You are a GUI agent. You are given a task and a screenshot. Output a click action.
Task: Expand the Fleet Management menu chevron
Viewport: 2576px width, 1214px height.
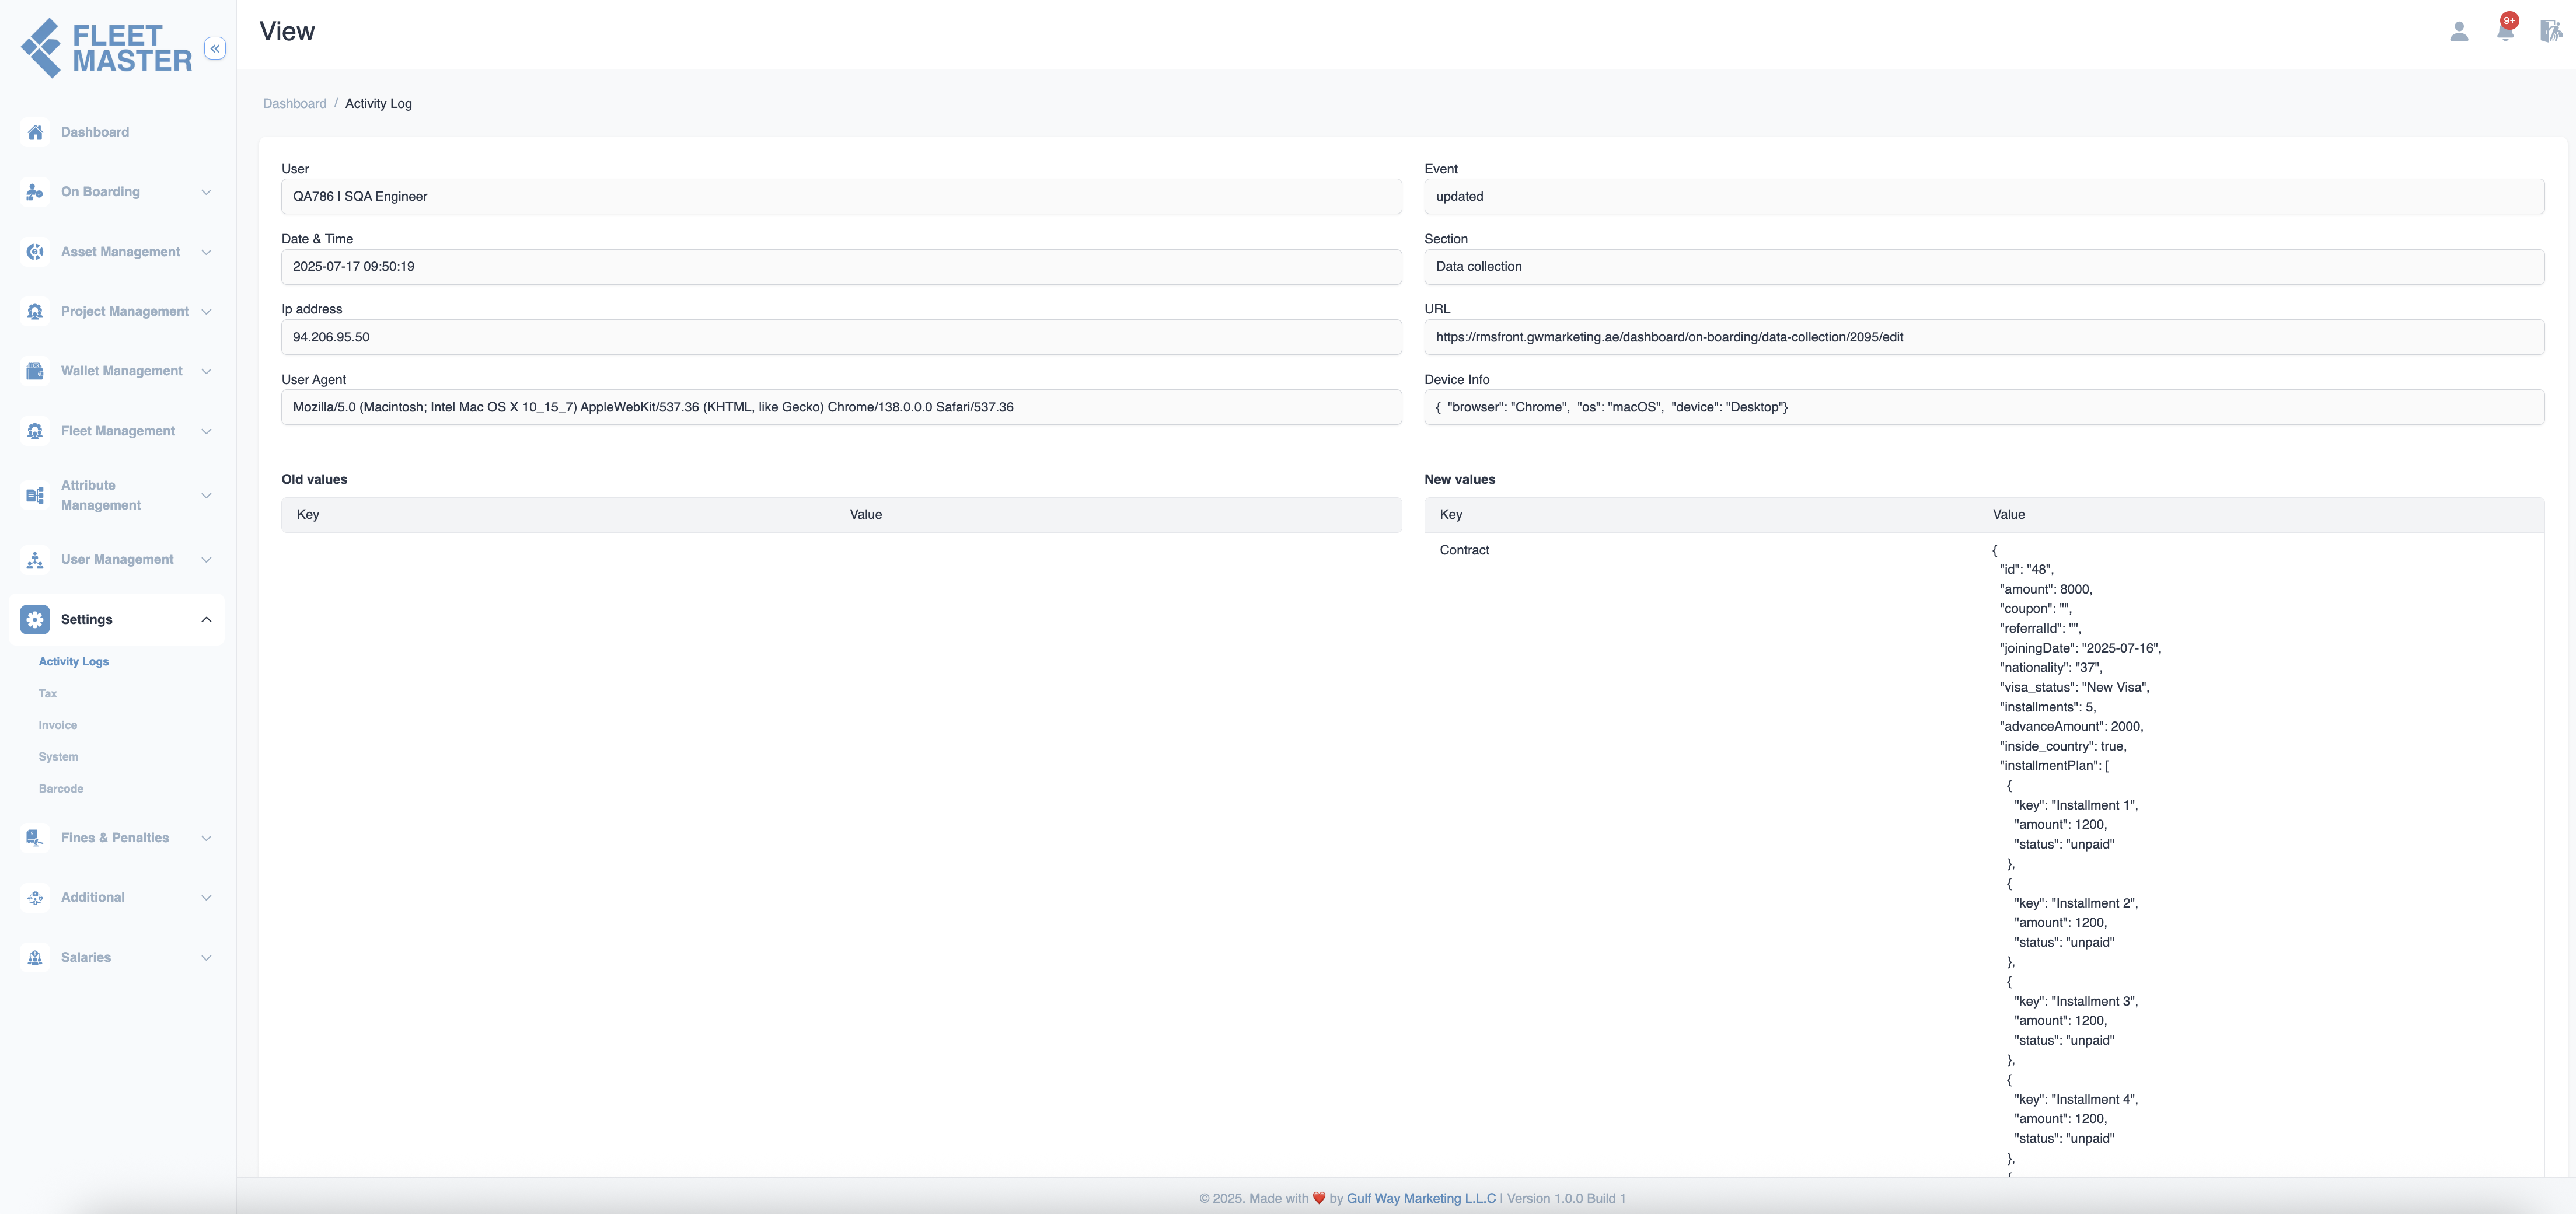[x=206, y=431]
